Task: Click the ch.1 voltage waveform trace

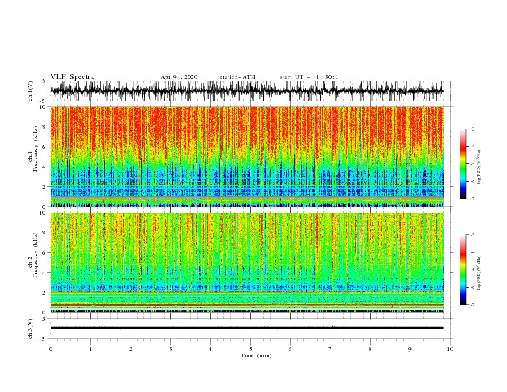Action: (x=246, y=91)
